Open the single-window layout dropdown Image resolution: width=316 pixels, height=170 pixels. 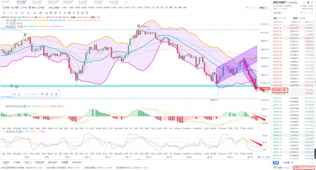coord(263,8)
